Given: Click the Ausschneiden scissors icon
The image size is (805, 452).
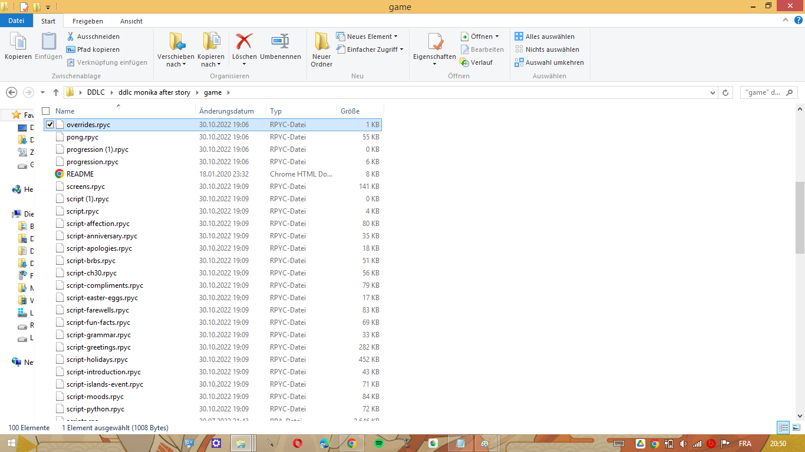Looking at the screenshot, I should (x=72, y=36).
